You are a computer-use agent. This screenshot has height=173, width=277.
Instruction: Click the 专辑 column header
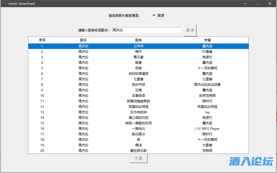coord(207,40)
